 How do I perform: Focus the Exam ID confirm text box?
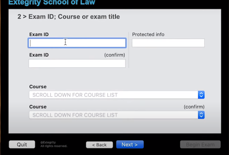pos(77,63)
